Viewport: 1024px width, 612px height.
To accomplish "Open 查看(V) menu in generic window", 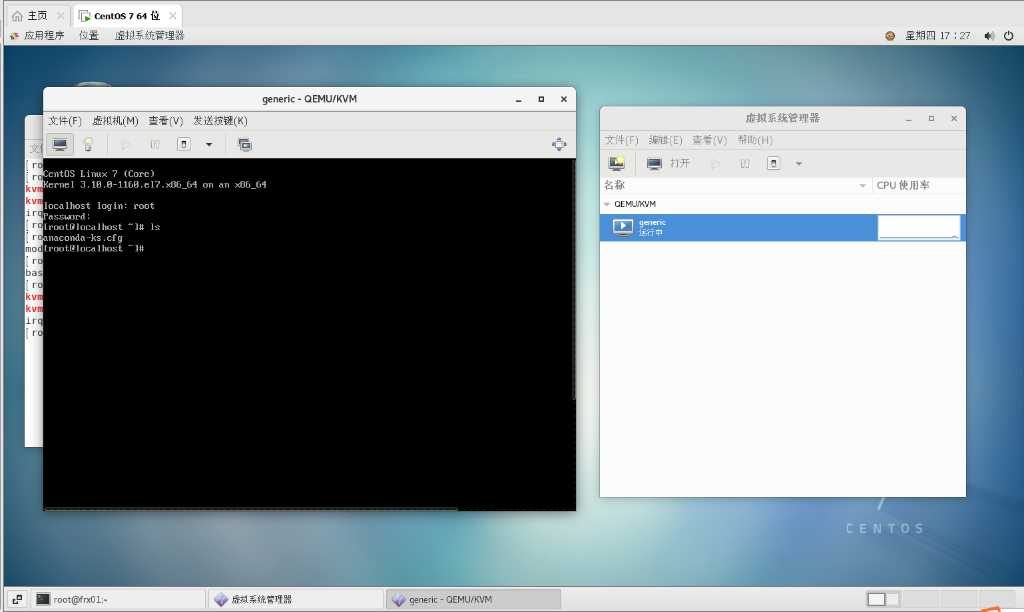I will click(x=166, y=120).
